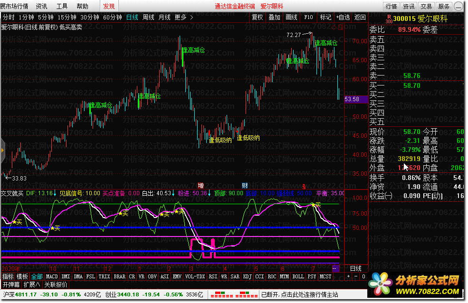Apply the TRIX indicator

104,276
